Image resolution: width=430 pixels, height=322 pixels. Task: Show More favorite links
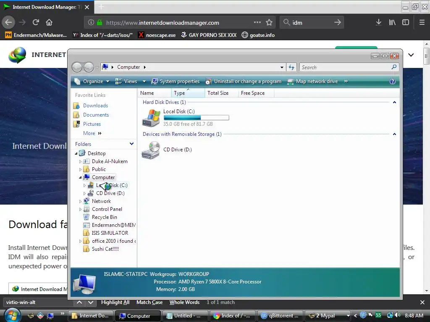[92, 133]
